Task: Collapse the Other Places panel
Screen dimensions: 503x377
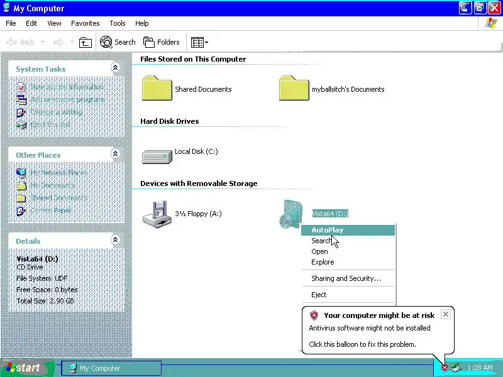Action: pyautogui.click(x=116, y=153)
